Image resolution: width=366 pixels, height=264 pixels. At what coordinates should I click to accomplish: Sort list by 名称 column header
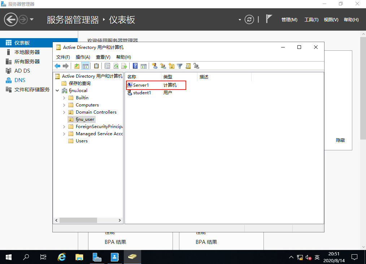(x=143, y=77)
